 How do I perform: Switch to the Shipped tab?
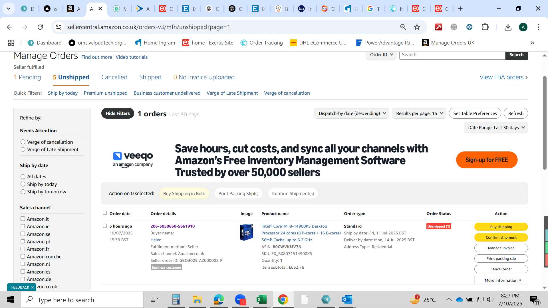pos(150,77)
